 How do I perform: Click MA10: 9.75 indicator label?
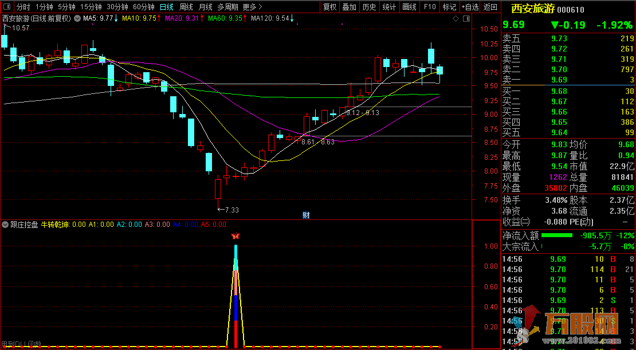click(139, 18)
